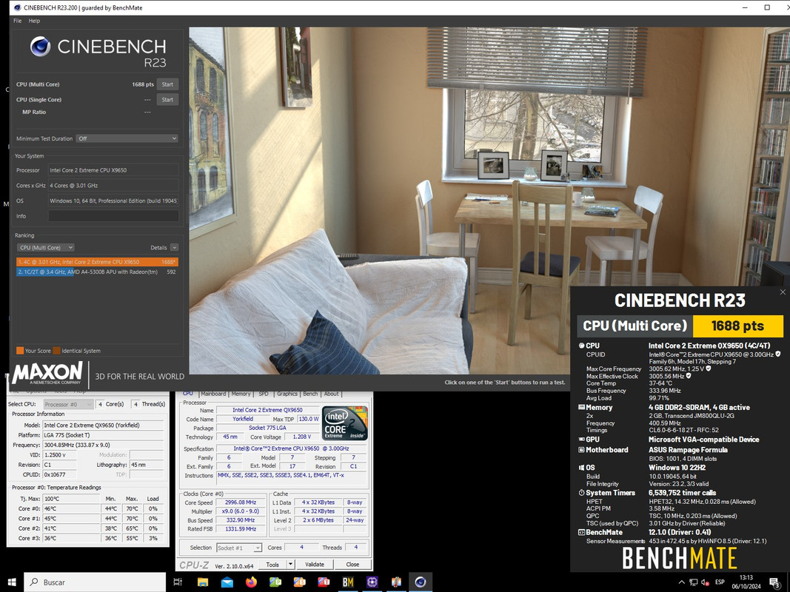The width and height of the screenshot is (790, 592).
Task: Click the CPU section icon in BenchMate
Action: coord(581,346)
